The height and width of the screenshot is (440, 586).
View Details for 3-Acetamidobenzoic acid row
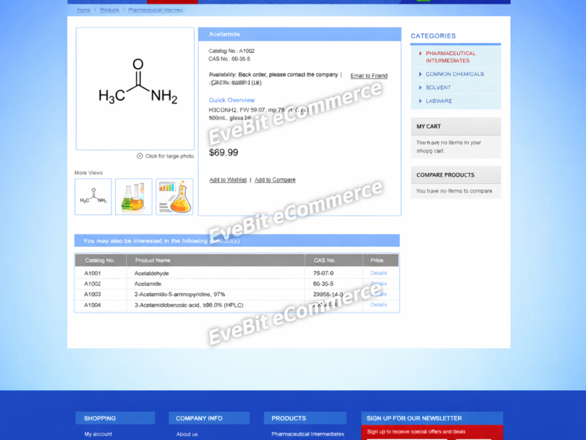click(379, 304)
